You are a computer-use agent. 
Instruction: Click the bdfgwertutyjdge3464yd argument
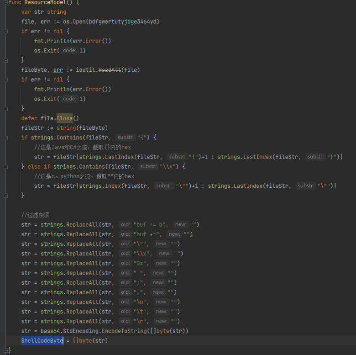coord(123,21)
